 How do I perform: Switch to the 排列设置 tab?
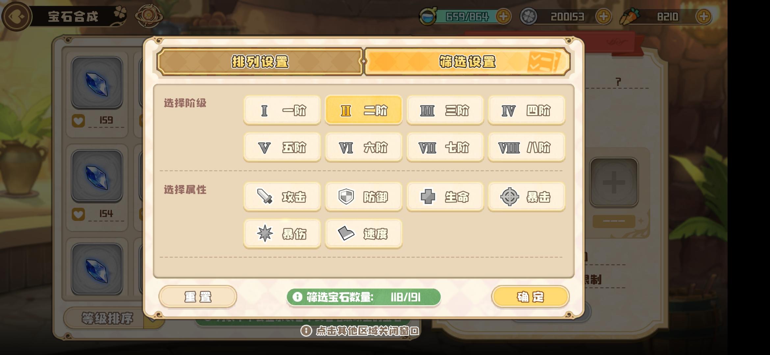260,62
